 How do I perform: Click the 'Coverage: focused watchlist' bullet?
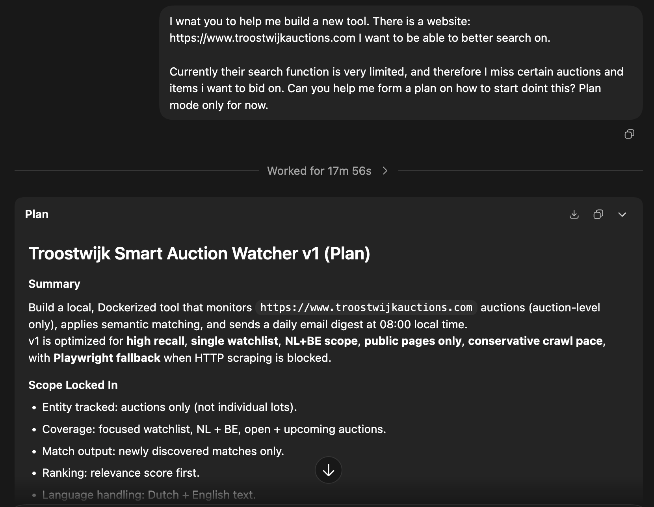(214, 429)
